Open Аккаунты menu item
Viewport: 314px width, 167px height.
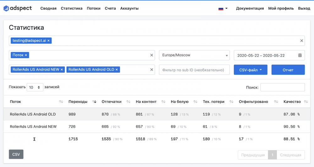point(129,8)
